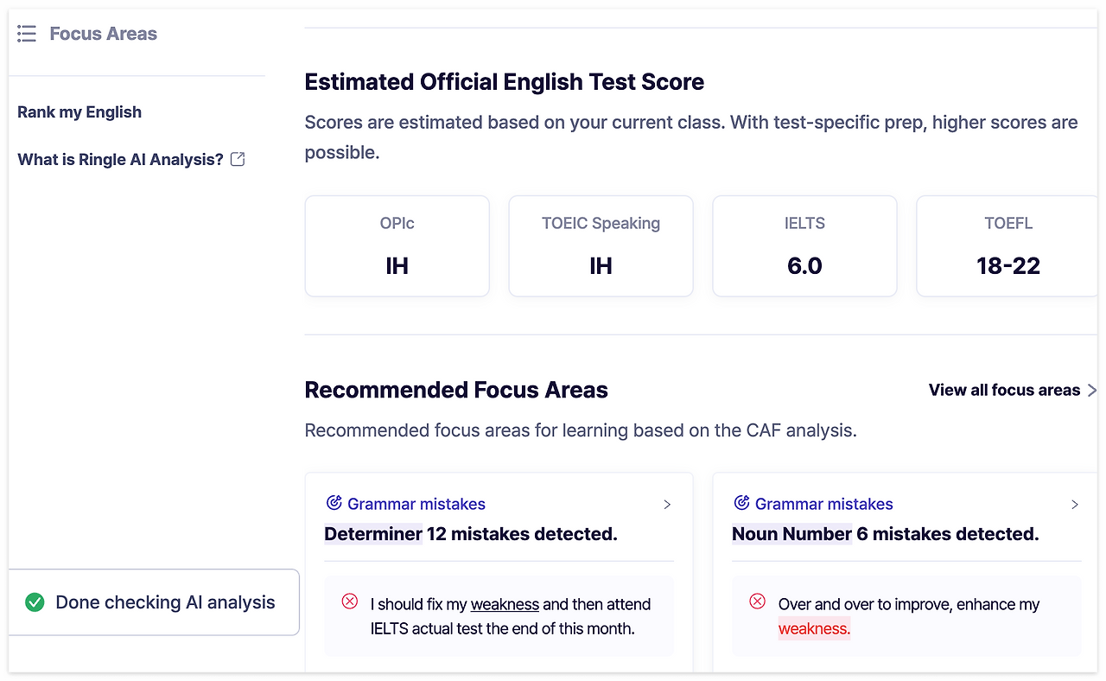This screenshot has width=1106, height=681.
Task: Open What is Ringle AI Analysis?
Action: pyautogui.click(x=121, y=159)
